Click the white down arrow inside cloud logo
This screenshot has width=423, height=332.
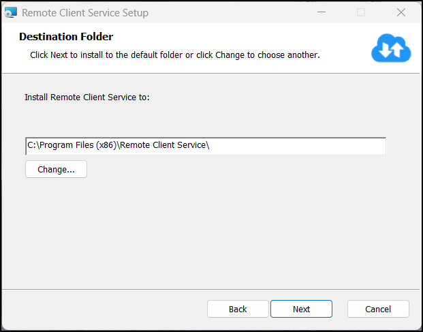pyautogui.click(x=385, y=50)
